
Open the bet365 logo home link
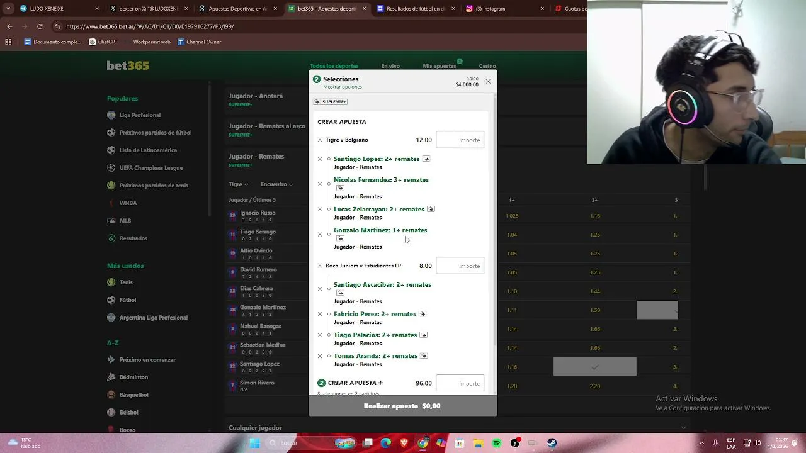[x=128, y=65]
